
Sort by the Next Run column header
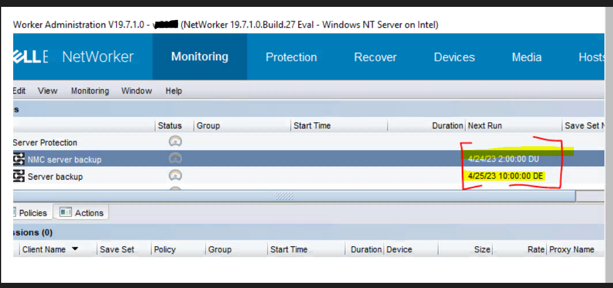[x=485, y=126]
